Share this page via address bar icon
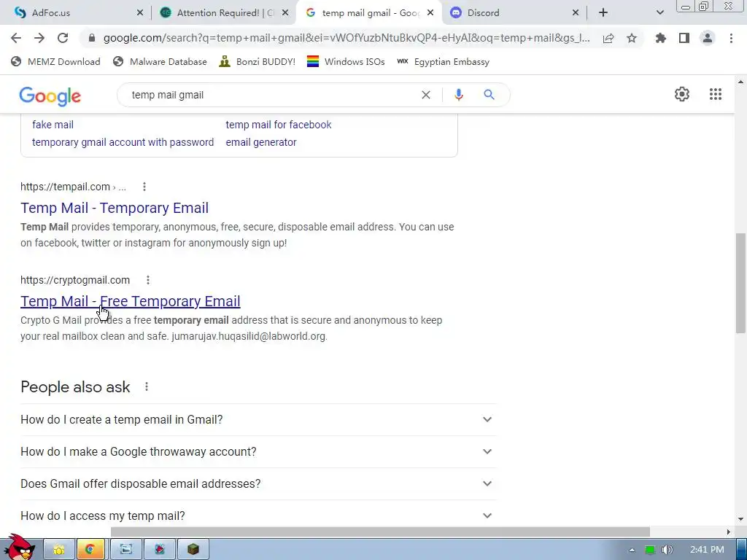 (608, 38)
